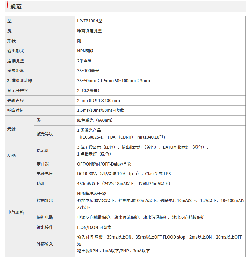Click the 输出操作 label
The width and height of the screenshot is (246, 257).
(45, 228)
